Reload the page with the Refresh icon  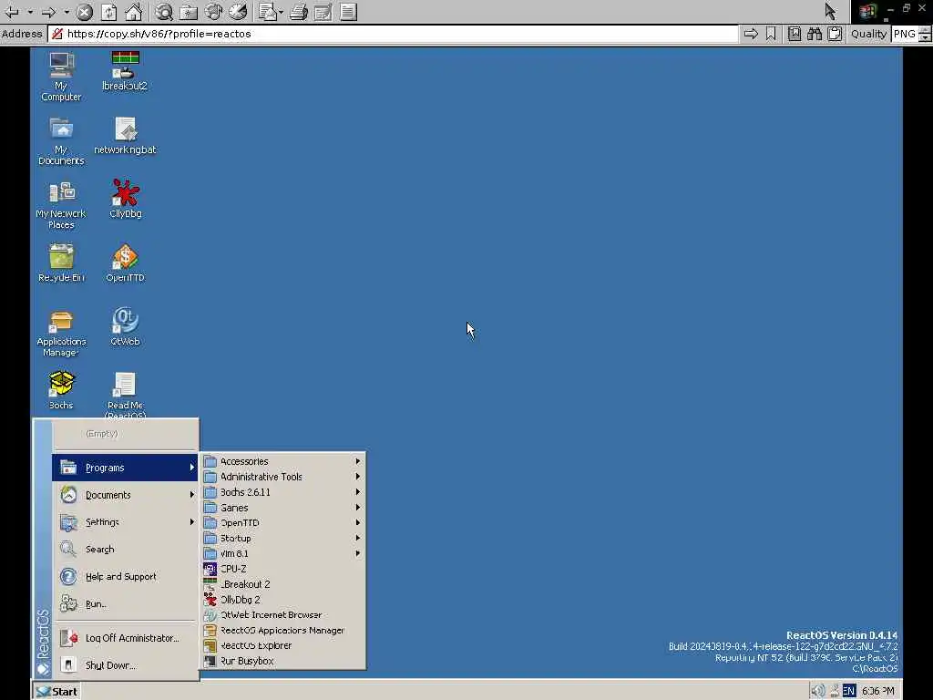tap(109, 11)
